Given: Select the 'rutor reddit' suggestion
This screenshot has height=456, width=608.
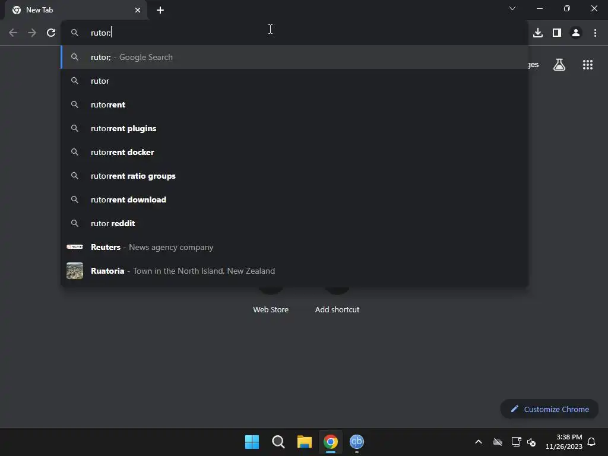Looking at the screenshot, I should tap(294, 223).
